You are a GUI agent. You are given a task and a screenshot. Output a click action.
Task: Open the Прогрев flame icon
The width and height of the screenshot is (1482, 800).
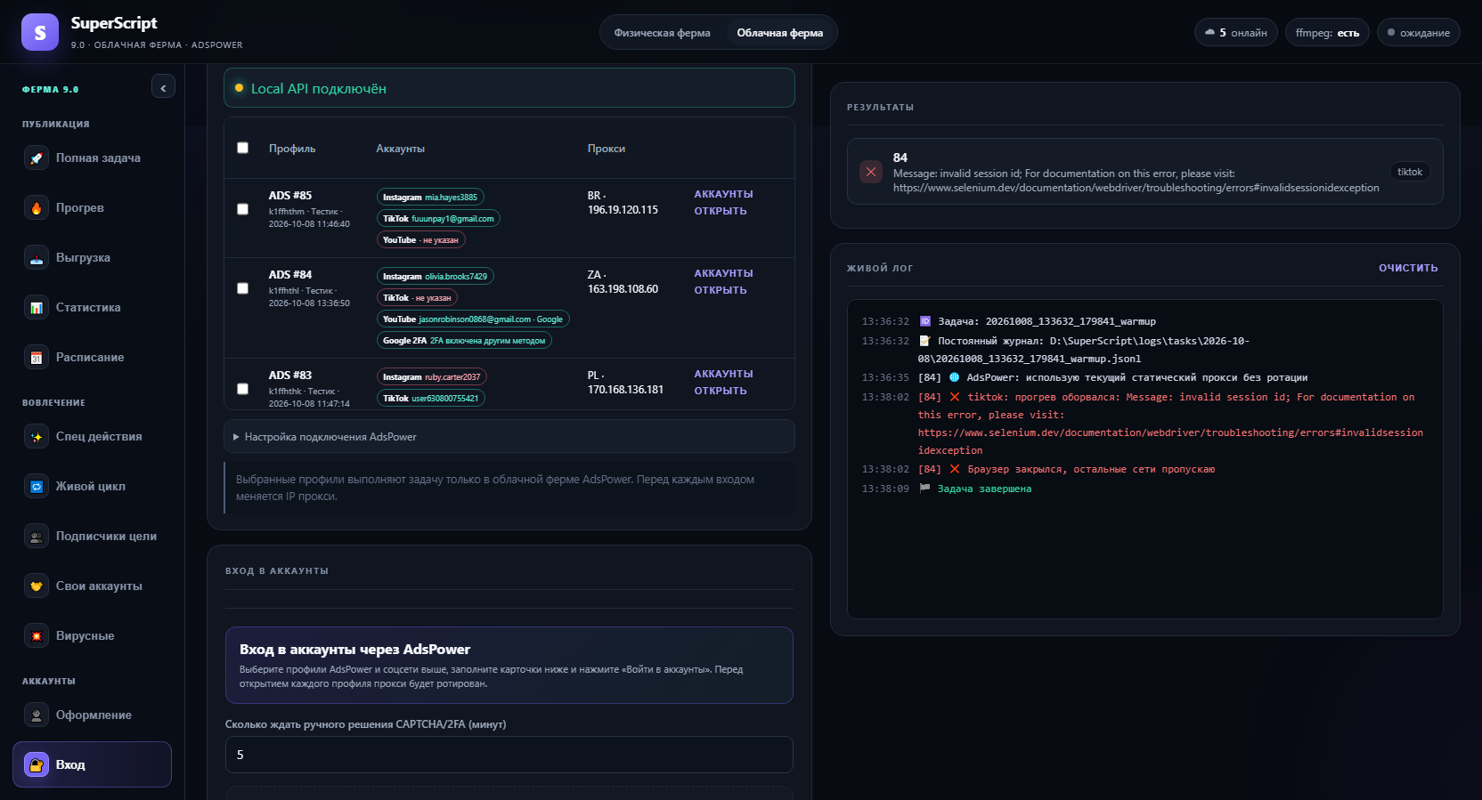[x=37, y=208]
